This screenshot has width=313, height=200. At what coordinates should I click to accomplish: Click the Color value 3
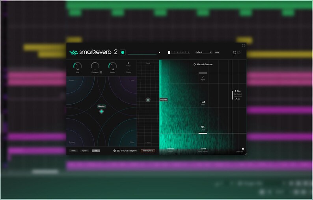point(129,63)
